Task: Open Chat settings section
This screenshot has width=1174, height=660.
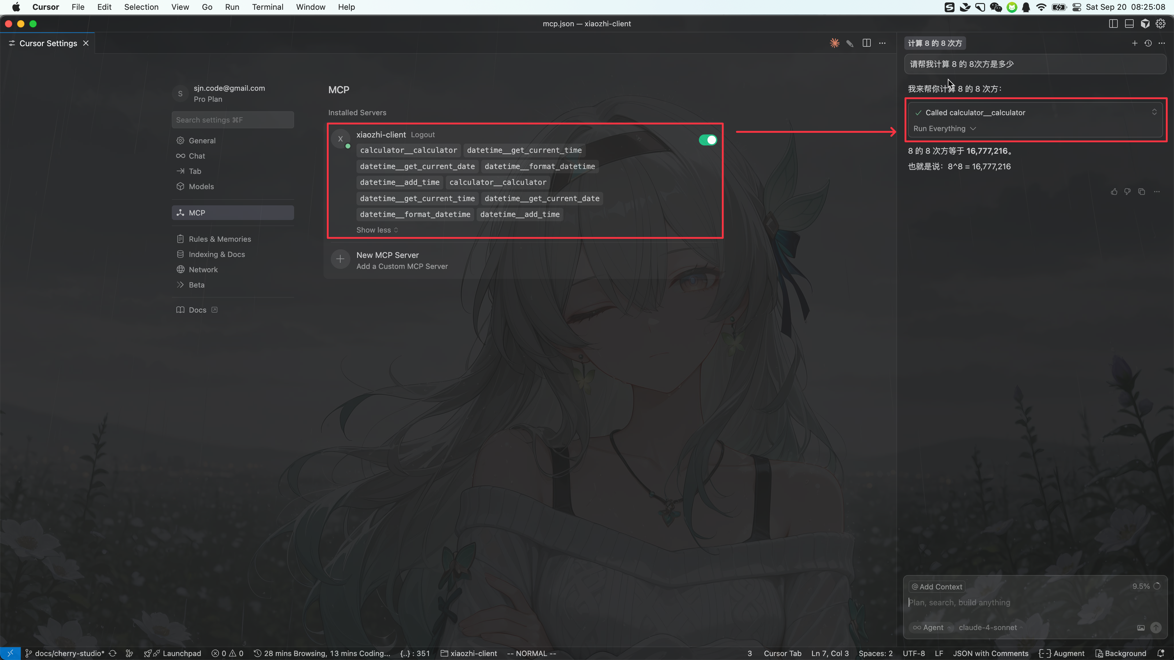Action: pos(233,156)
